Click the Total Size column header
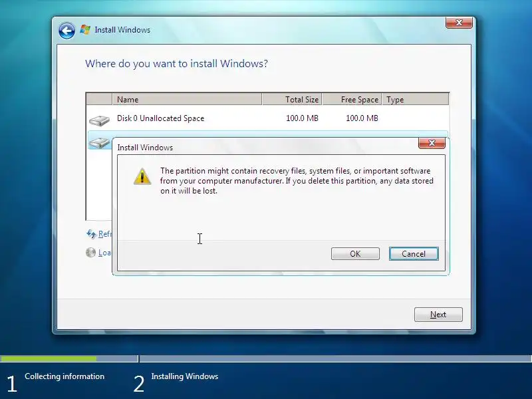The width and height of the screenshot is (532, 399). (292, 99)
